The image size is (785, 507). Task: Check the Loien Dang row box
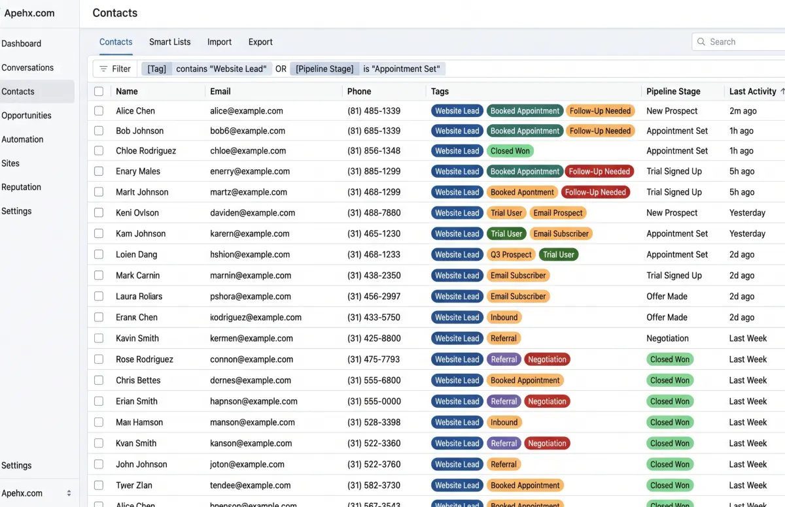point(99,255)
